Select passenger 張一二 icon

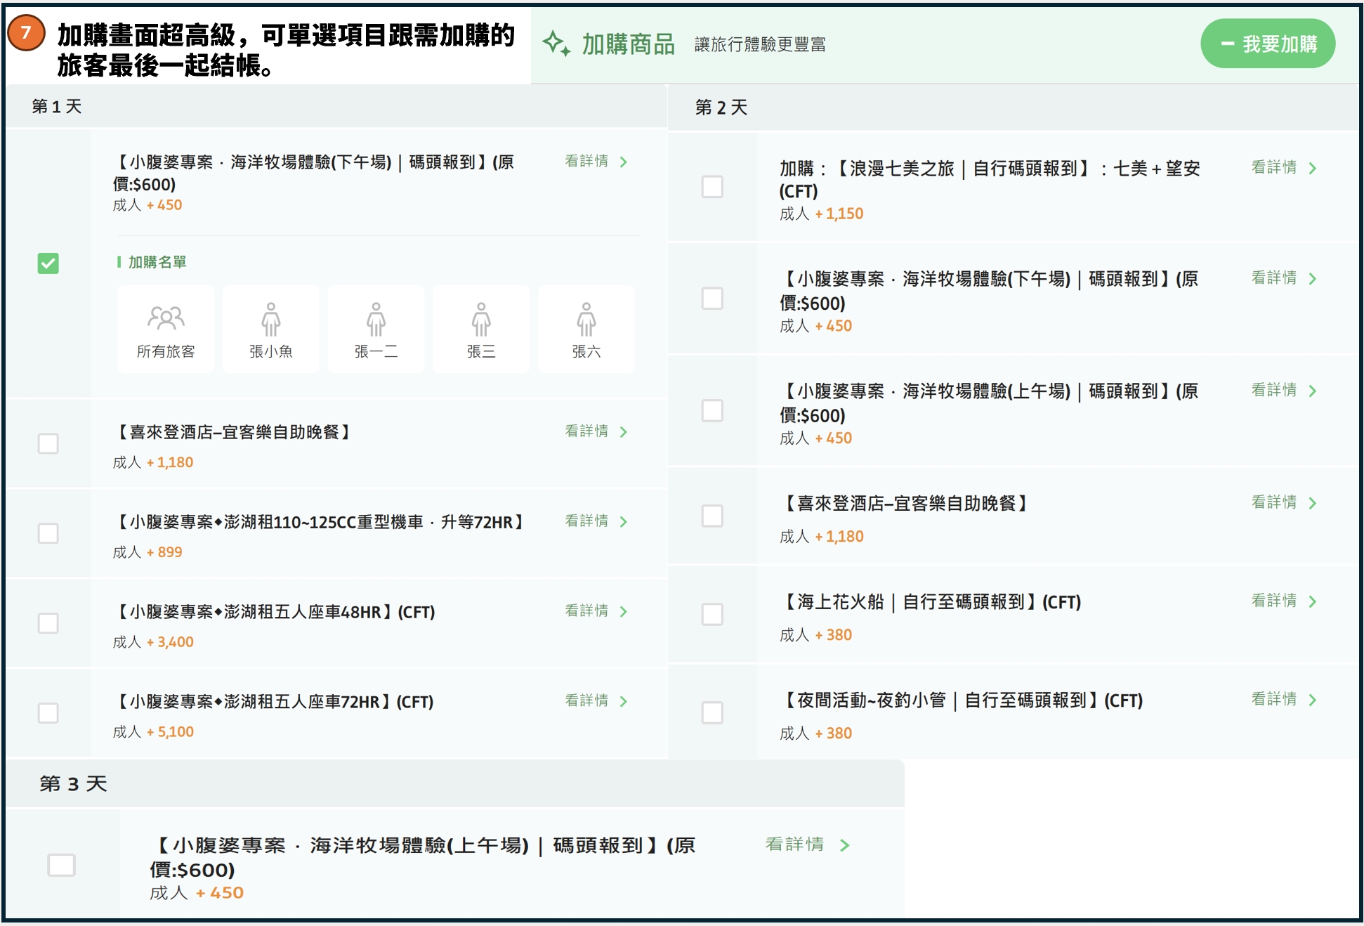point(376,327)
